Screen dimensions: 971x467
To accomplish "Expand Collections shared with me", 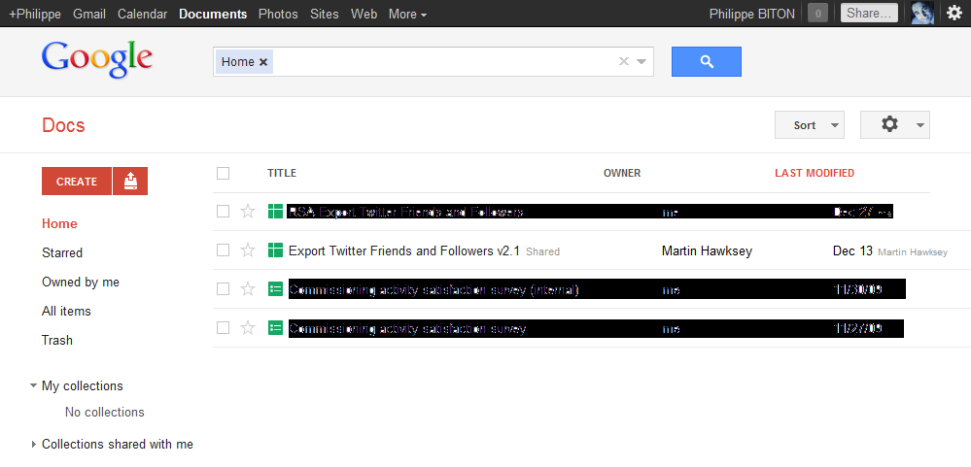I will (x=33, y=444).
